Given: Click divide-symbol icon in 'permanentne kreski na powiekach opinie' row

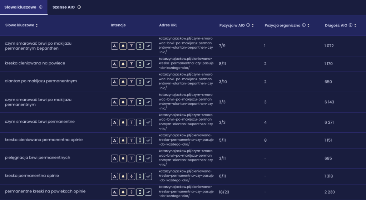Looking at the screenshot, I should 132,192.
